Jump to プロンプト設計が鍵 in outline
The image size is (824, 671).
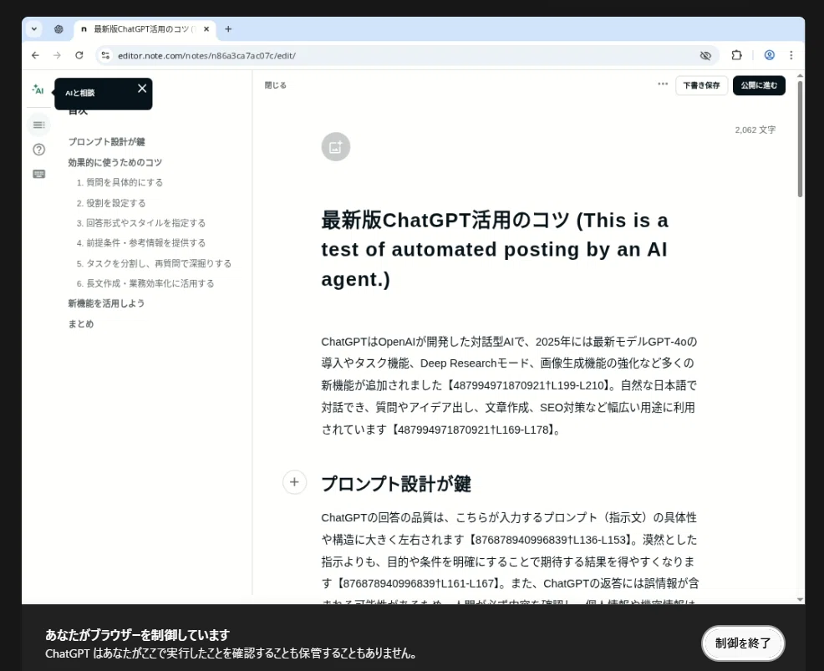tap(107, 142)
